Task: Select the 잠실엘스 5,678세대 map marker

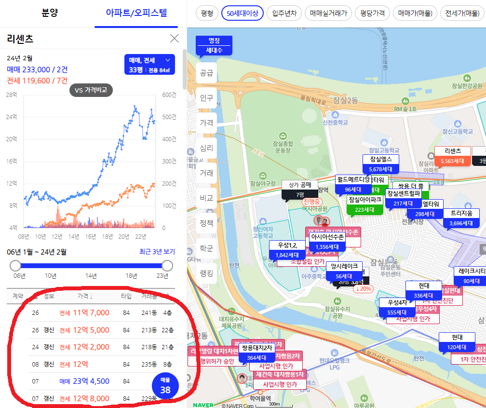Action: 380,164
